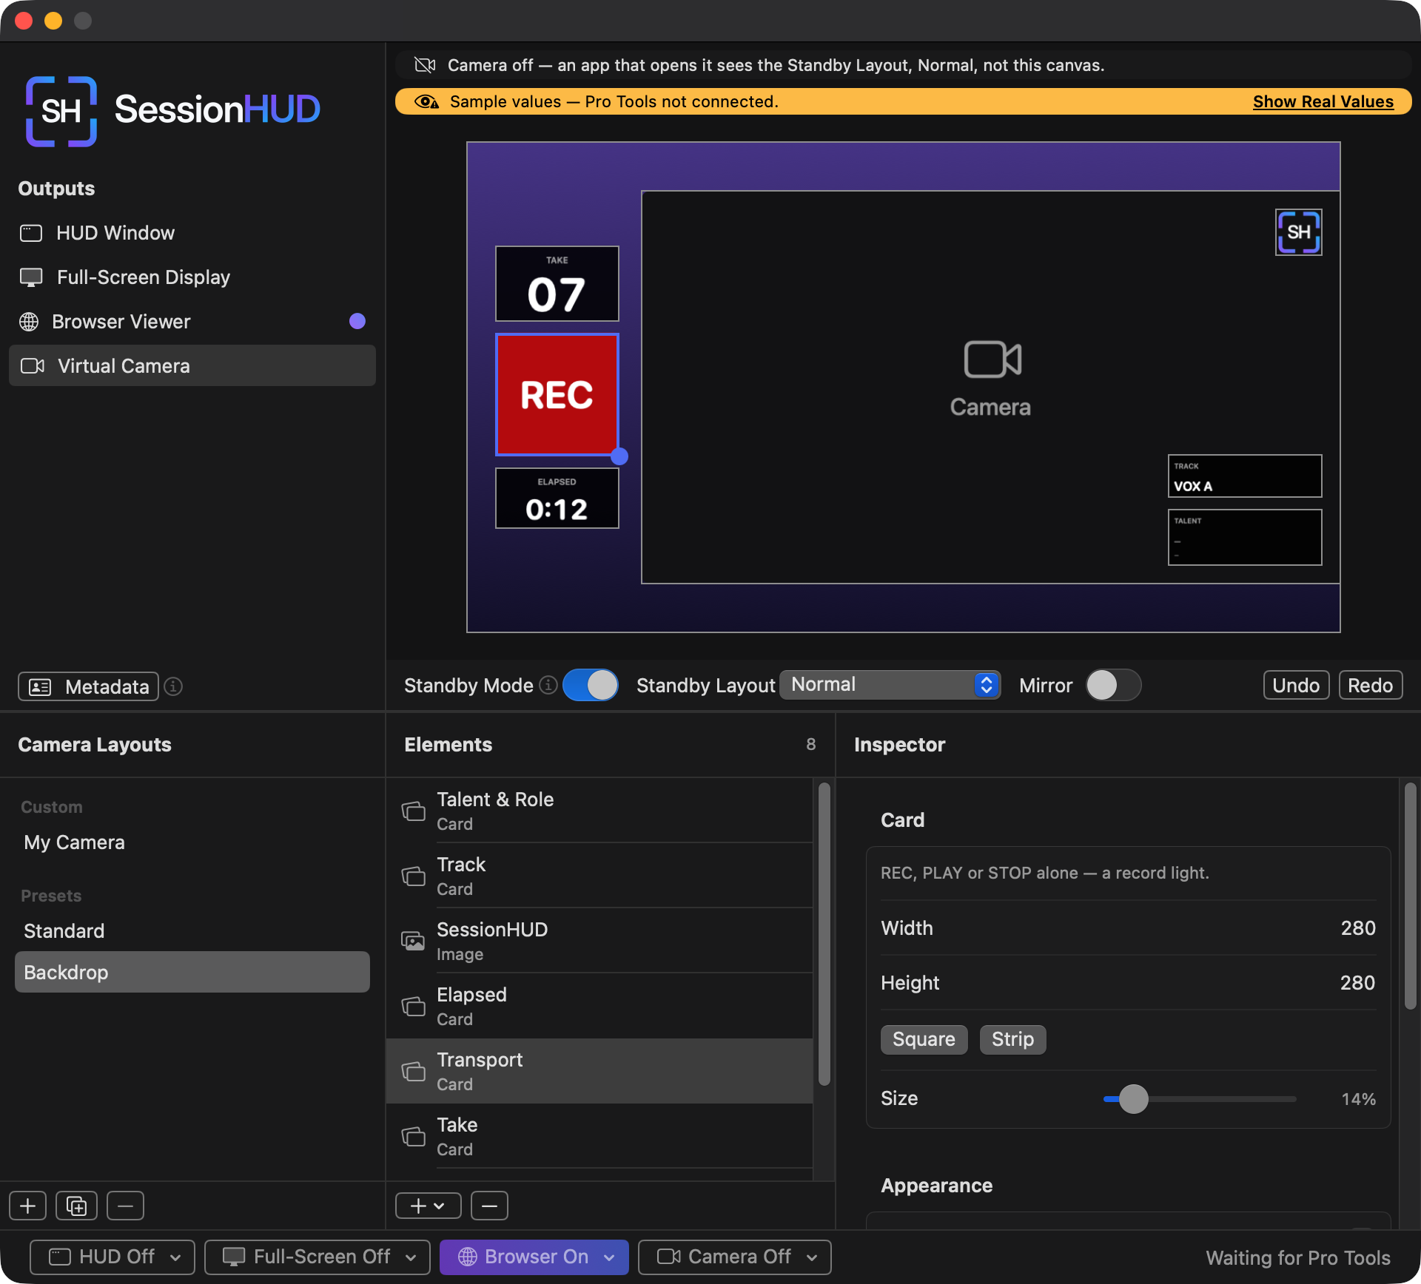Select the Standard preset layout
1421x1284 pixels.
pos(192,931)
